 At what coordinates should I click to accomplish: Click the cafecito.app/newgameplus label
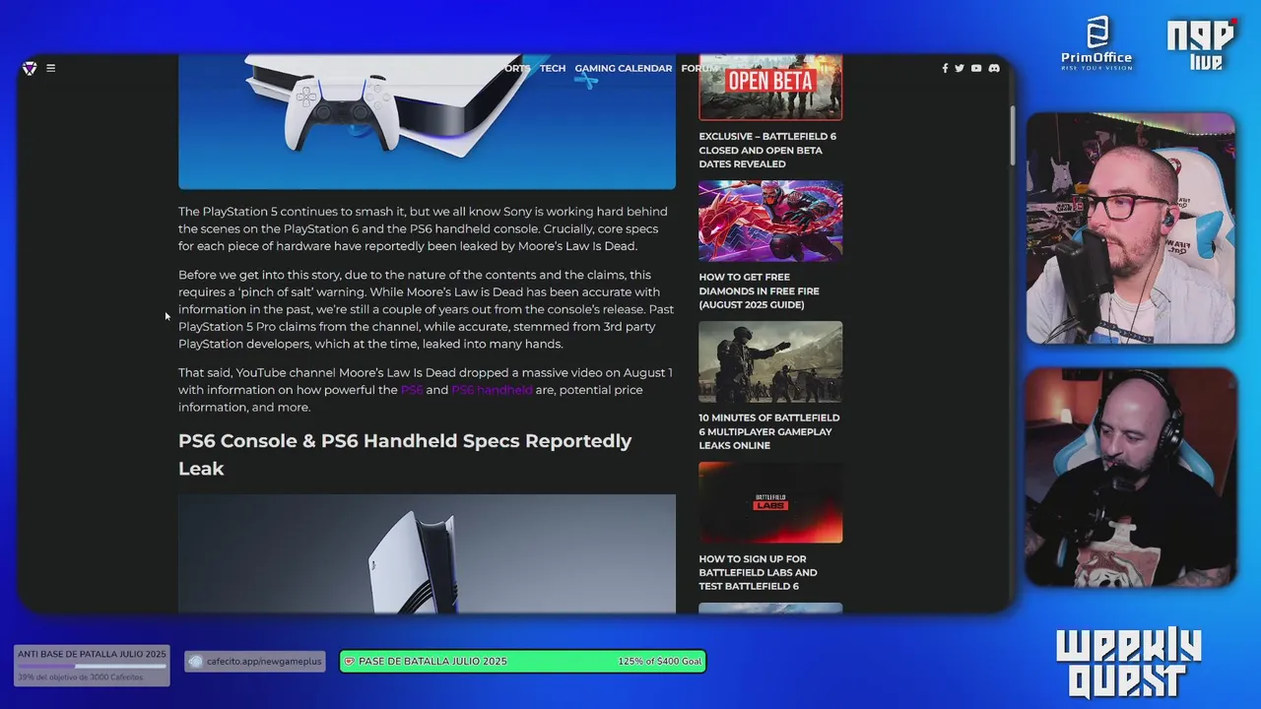264,662
